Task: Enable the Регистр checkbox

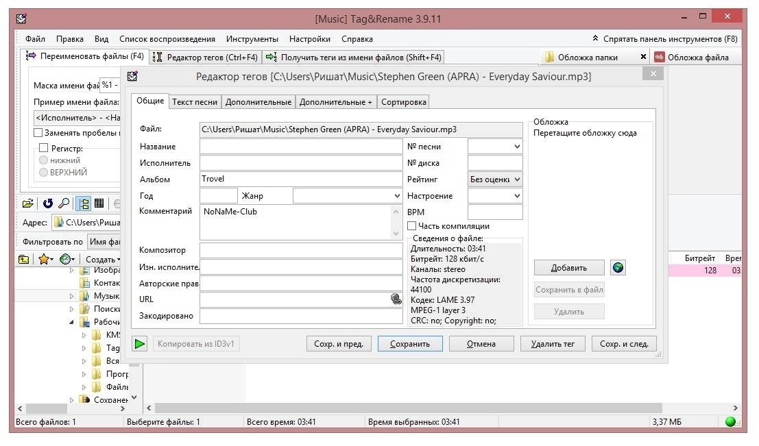Action: tap(44, 148)
